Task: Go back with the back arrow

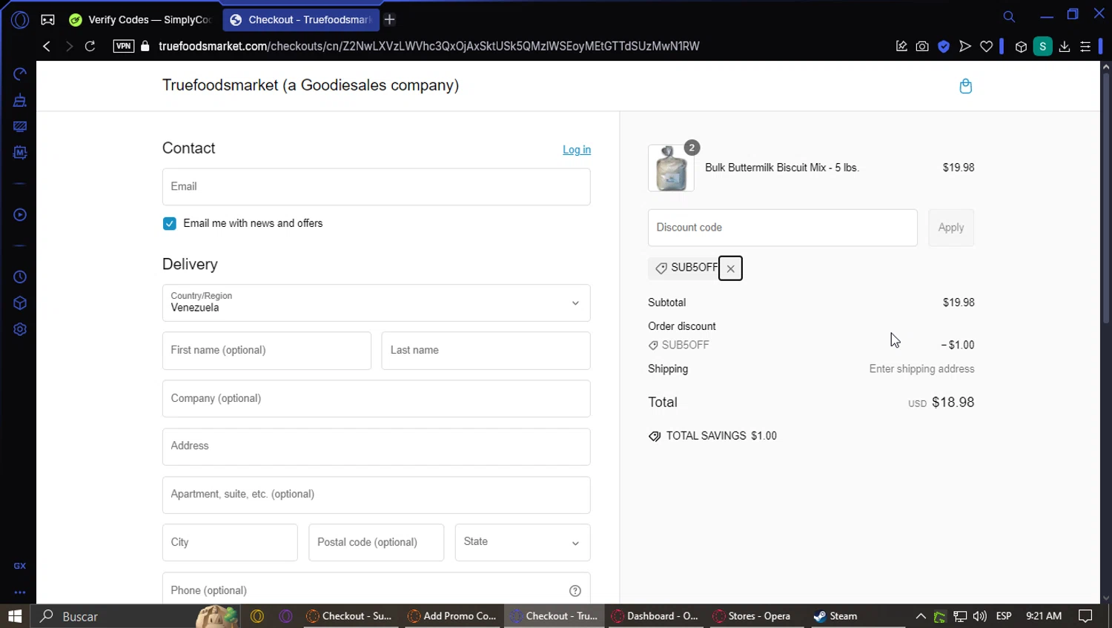Action: pyautogui.click(x=47, y=46)
